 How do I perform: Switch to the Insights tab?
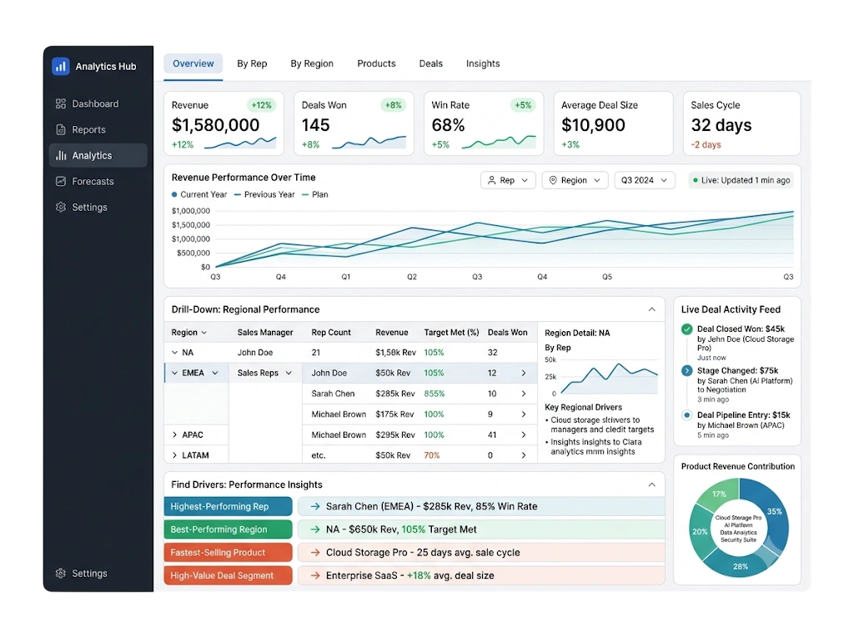[483, 63]
